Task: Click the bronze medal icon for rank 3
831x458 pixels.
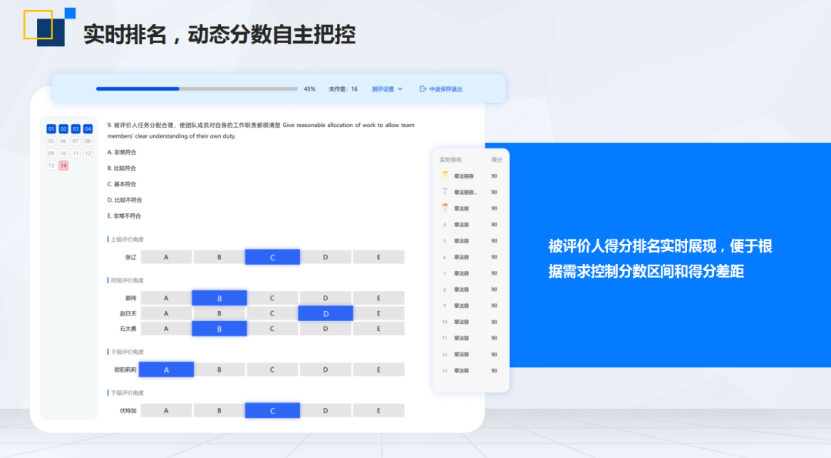Action: (444, 208)
